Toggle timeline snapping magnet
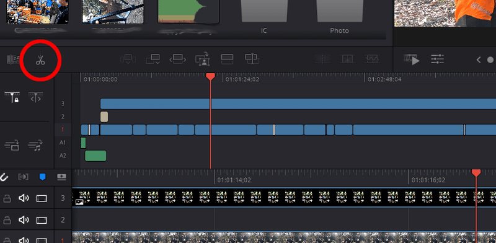Viewport: 496px width, 243px height. click(x=4, y=177)
